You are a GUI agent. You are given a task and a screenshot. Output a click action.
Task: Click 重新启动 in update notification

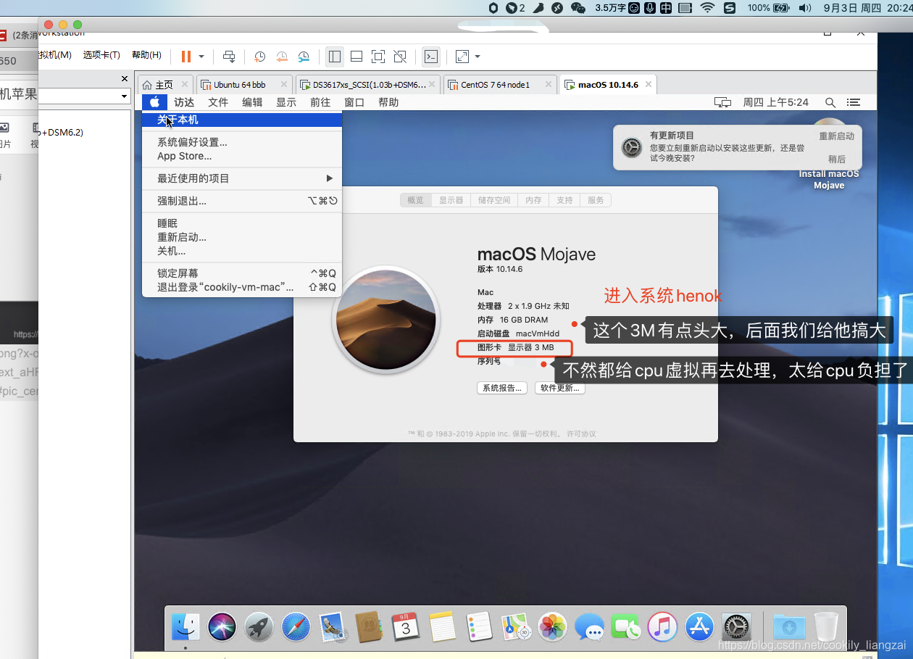pyautogui.click(x=837, y=136)
